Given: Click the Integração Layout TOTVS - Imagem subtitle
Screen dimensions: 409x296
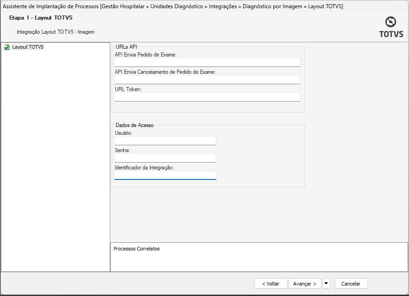Looking at the screenshot, I should [56, 32].
